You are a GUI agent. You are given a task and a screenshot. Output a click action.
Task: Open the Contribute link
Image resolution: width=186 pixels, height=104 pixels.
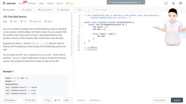(95, 100)
